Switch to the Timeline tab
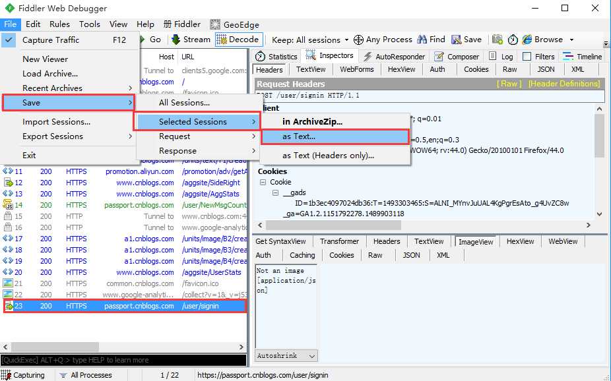The height and width of the screenshot is (381, 611). click(x=583, y=57)
